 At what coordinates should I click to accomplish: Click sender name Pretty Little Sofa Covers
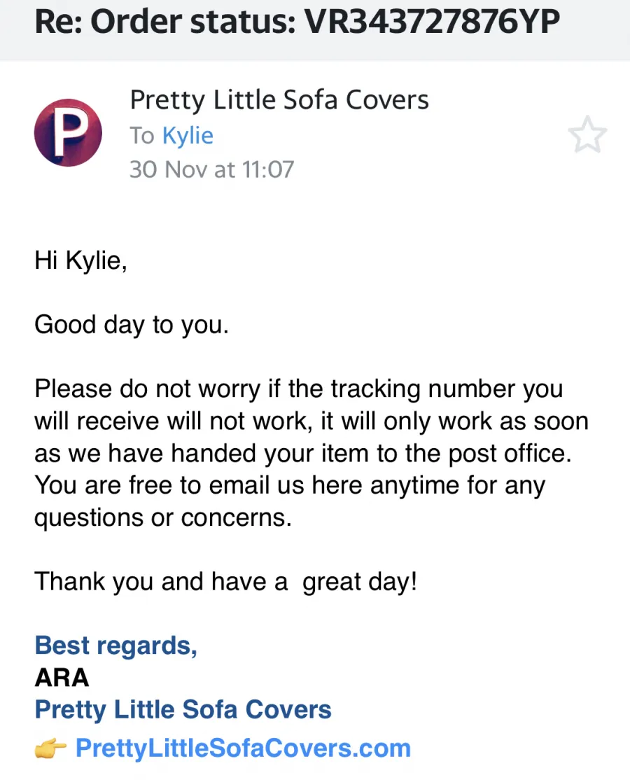point(279,100)
